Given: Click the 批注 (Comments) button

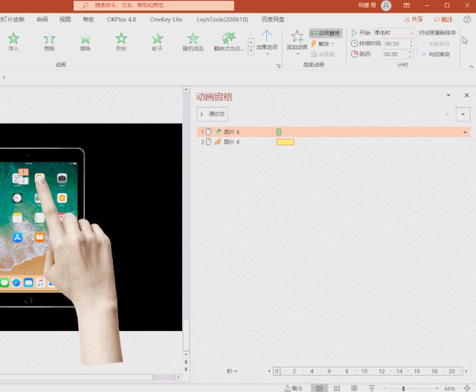Looking at the screenshot, I should point(443,19).
